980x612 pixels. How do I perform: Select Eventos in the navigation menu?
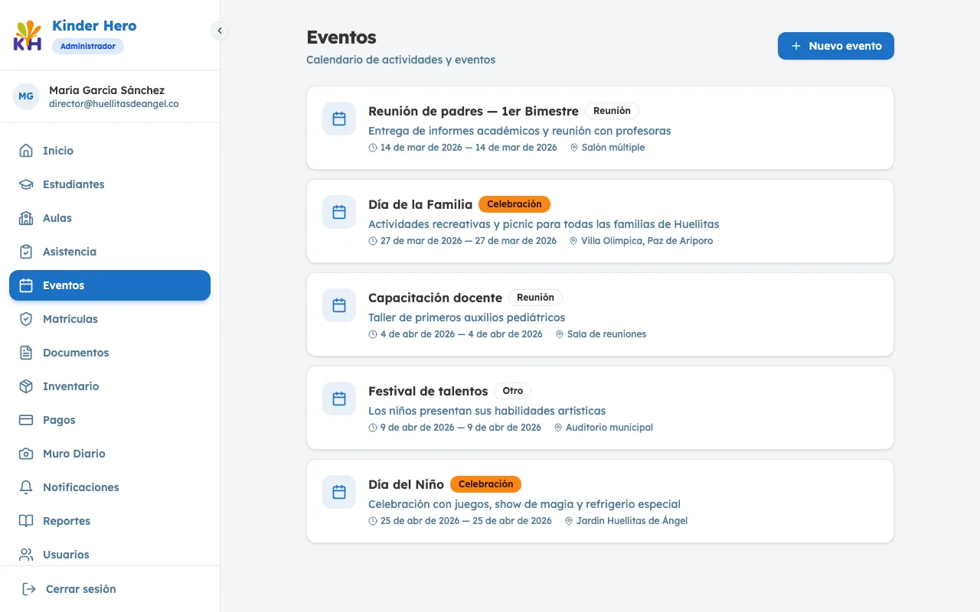pyautogui.click(x=64, y=285)
